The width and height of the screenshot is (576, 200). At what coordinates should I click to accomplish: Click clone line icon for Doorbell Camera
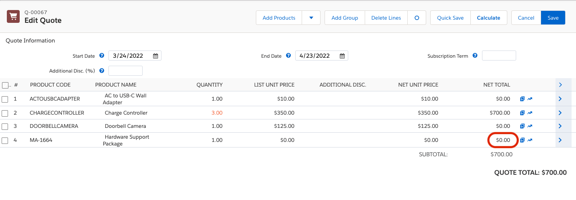[x=522, y=126]
